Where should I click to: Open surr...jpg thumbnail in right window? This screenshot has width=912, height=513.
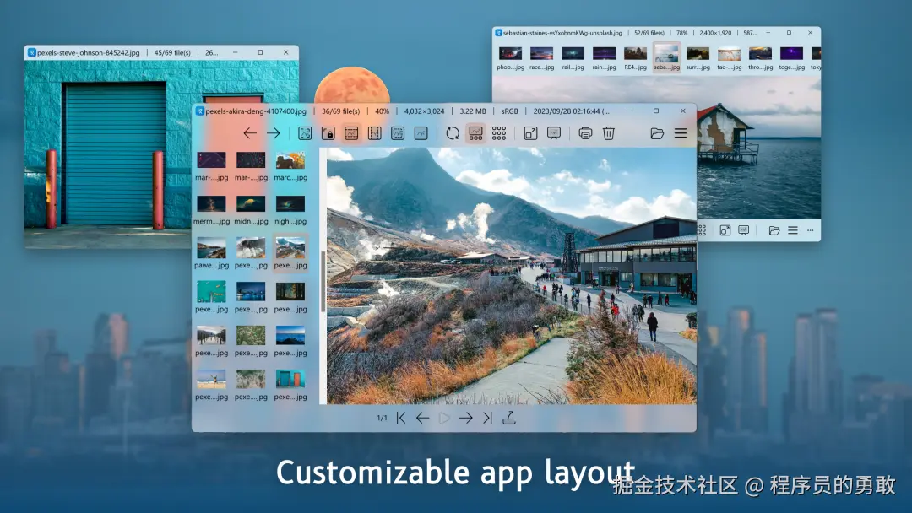(698, 57)
